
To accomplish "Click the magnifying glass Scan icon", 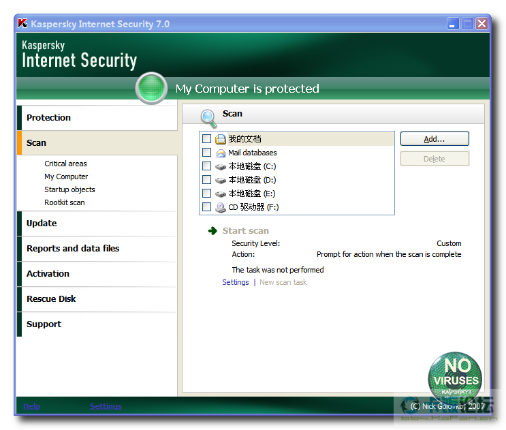I will tap(208, 118).
